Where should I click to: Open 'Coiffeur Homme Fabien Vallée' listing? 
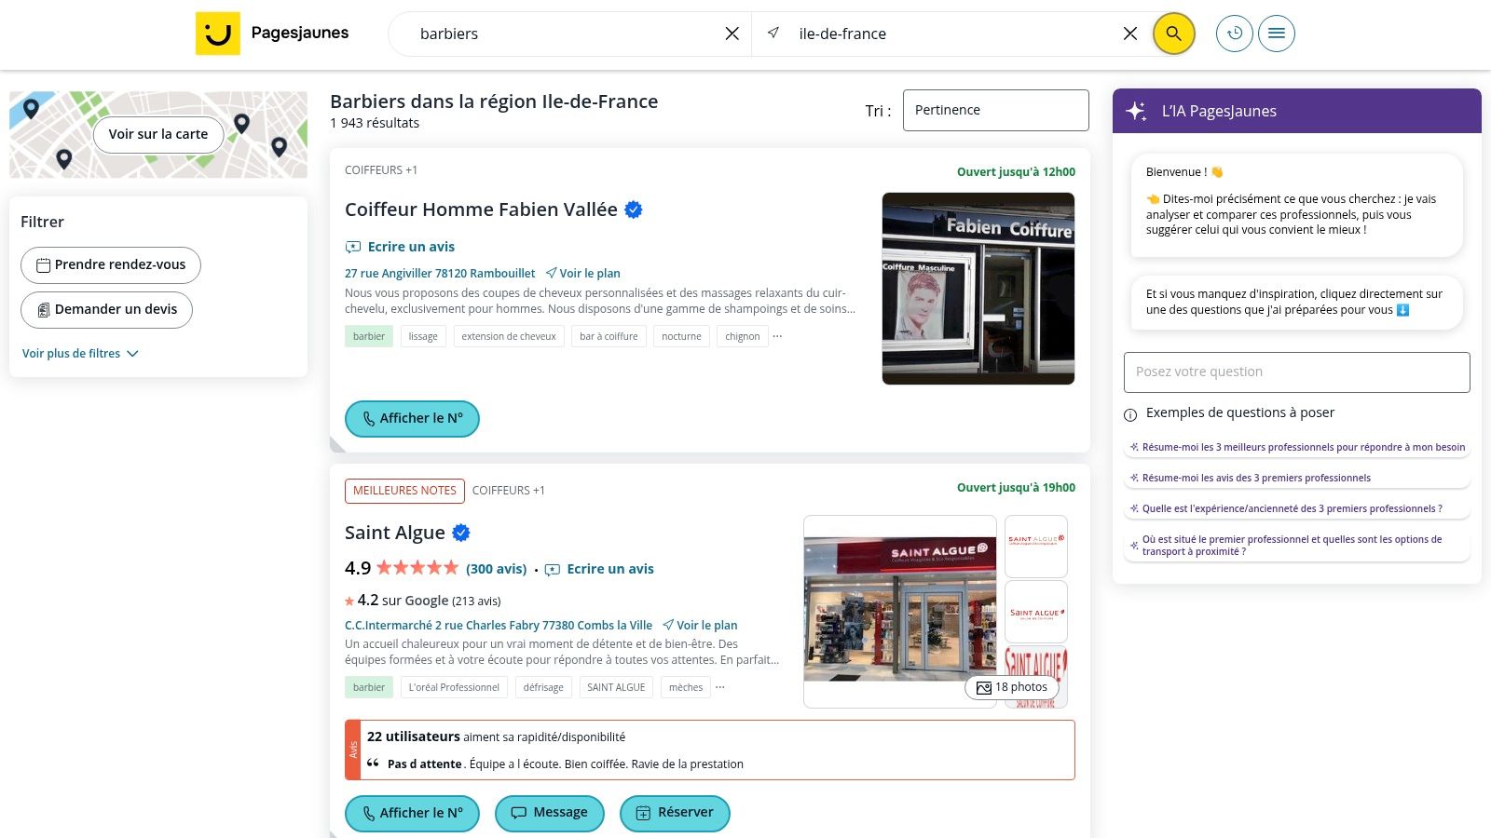[481, 209]
